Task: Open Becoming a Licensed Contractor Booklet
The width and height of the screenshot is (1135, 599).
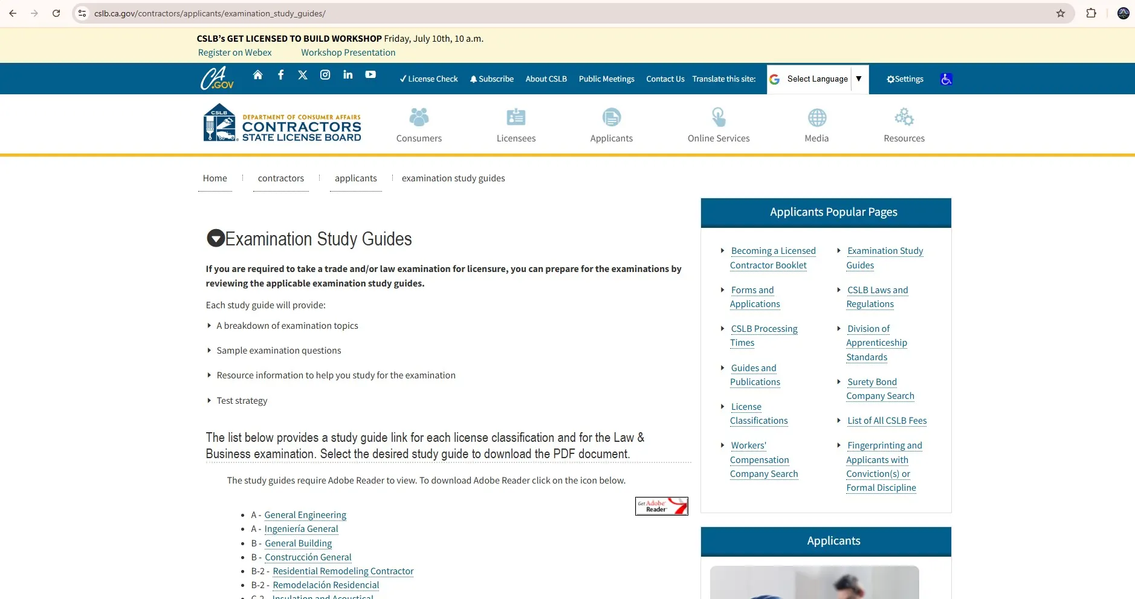Action: 773,258
